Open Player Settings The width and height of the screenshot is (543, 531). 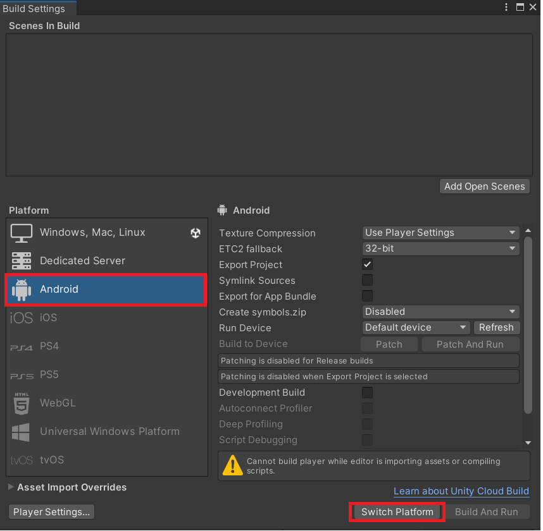click(x=52, y=512)
